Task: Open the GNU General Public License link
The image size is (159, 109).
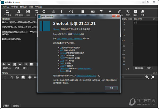Action: tap(70, 39)
